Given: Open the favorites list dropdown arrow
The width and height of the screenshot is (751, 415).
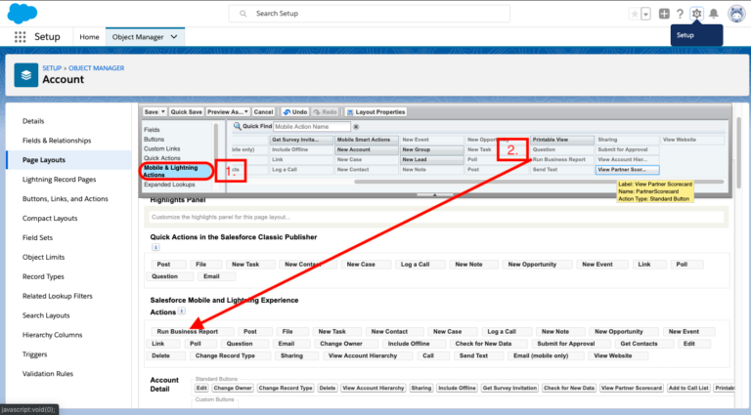Looking at the screenshot, I should 645,14.
